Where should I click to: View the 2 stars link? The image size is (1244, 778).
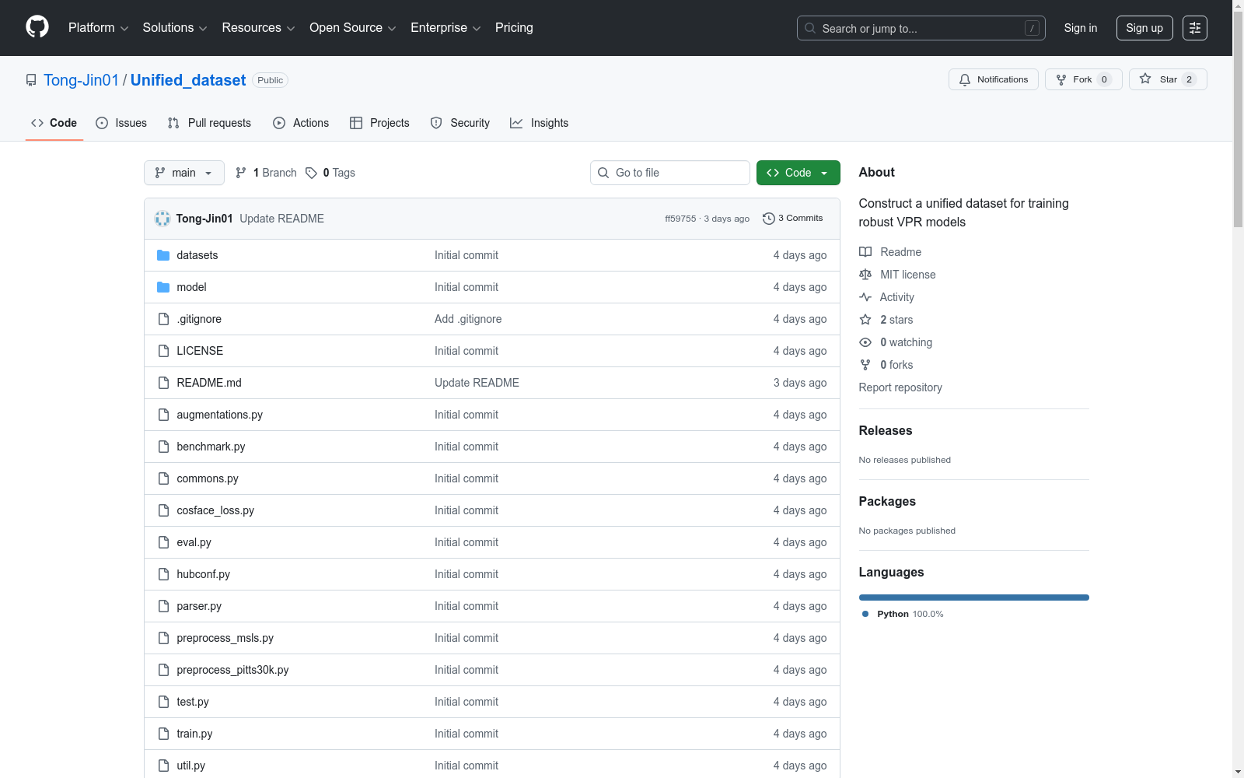(x=886, y=320)
